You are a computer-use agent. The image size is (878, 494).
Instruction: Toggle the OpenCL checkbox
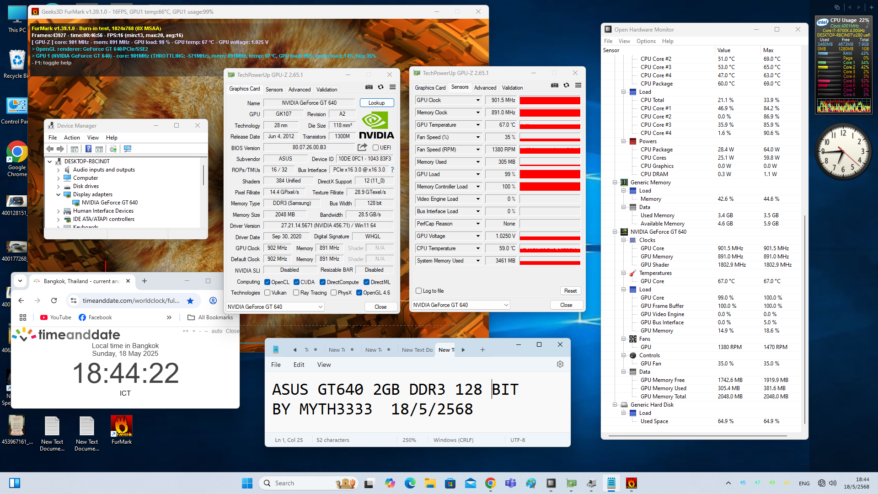(267, 282)
